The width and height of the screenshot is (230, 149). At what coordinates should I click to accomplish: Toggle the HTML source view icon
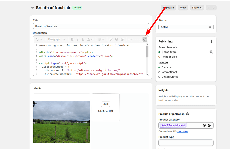(145, 39)
